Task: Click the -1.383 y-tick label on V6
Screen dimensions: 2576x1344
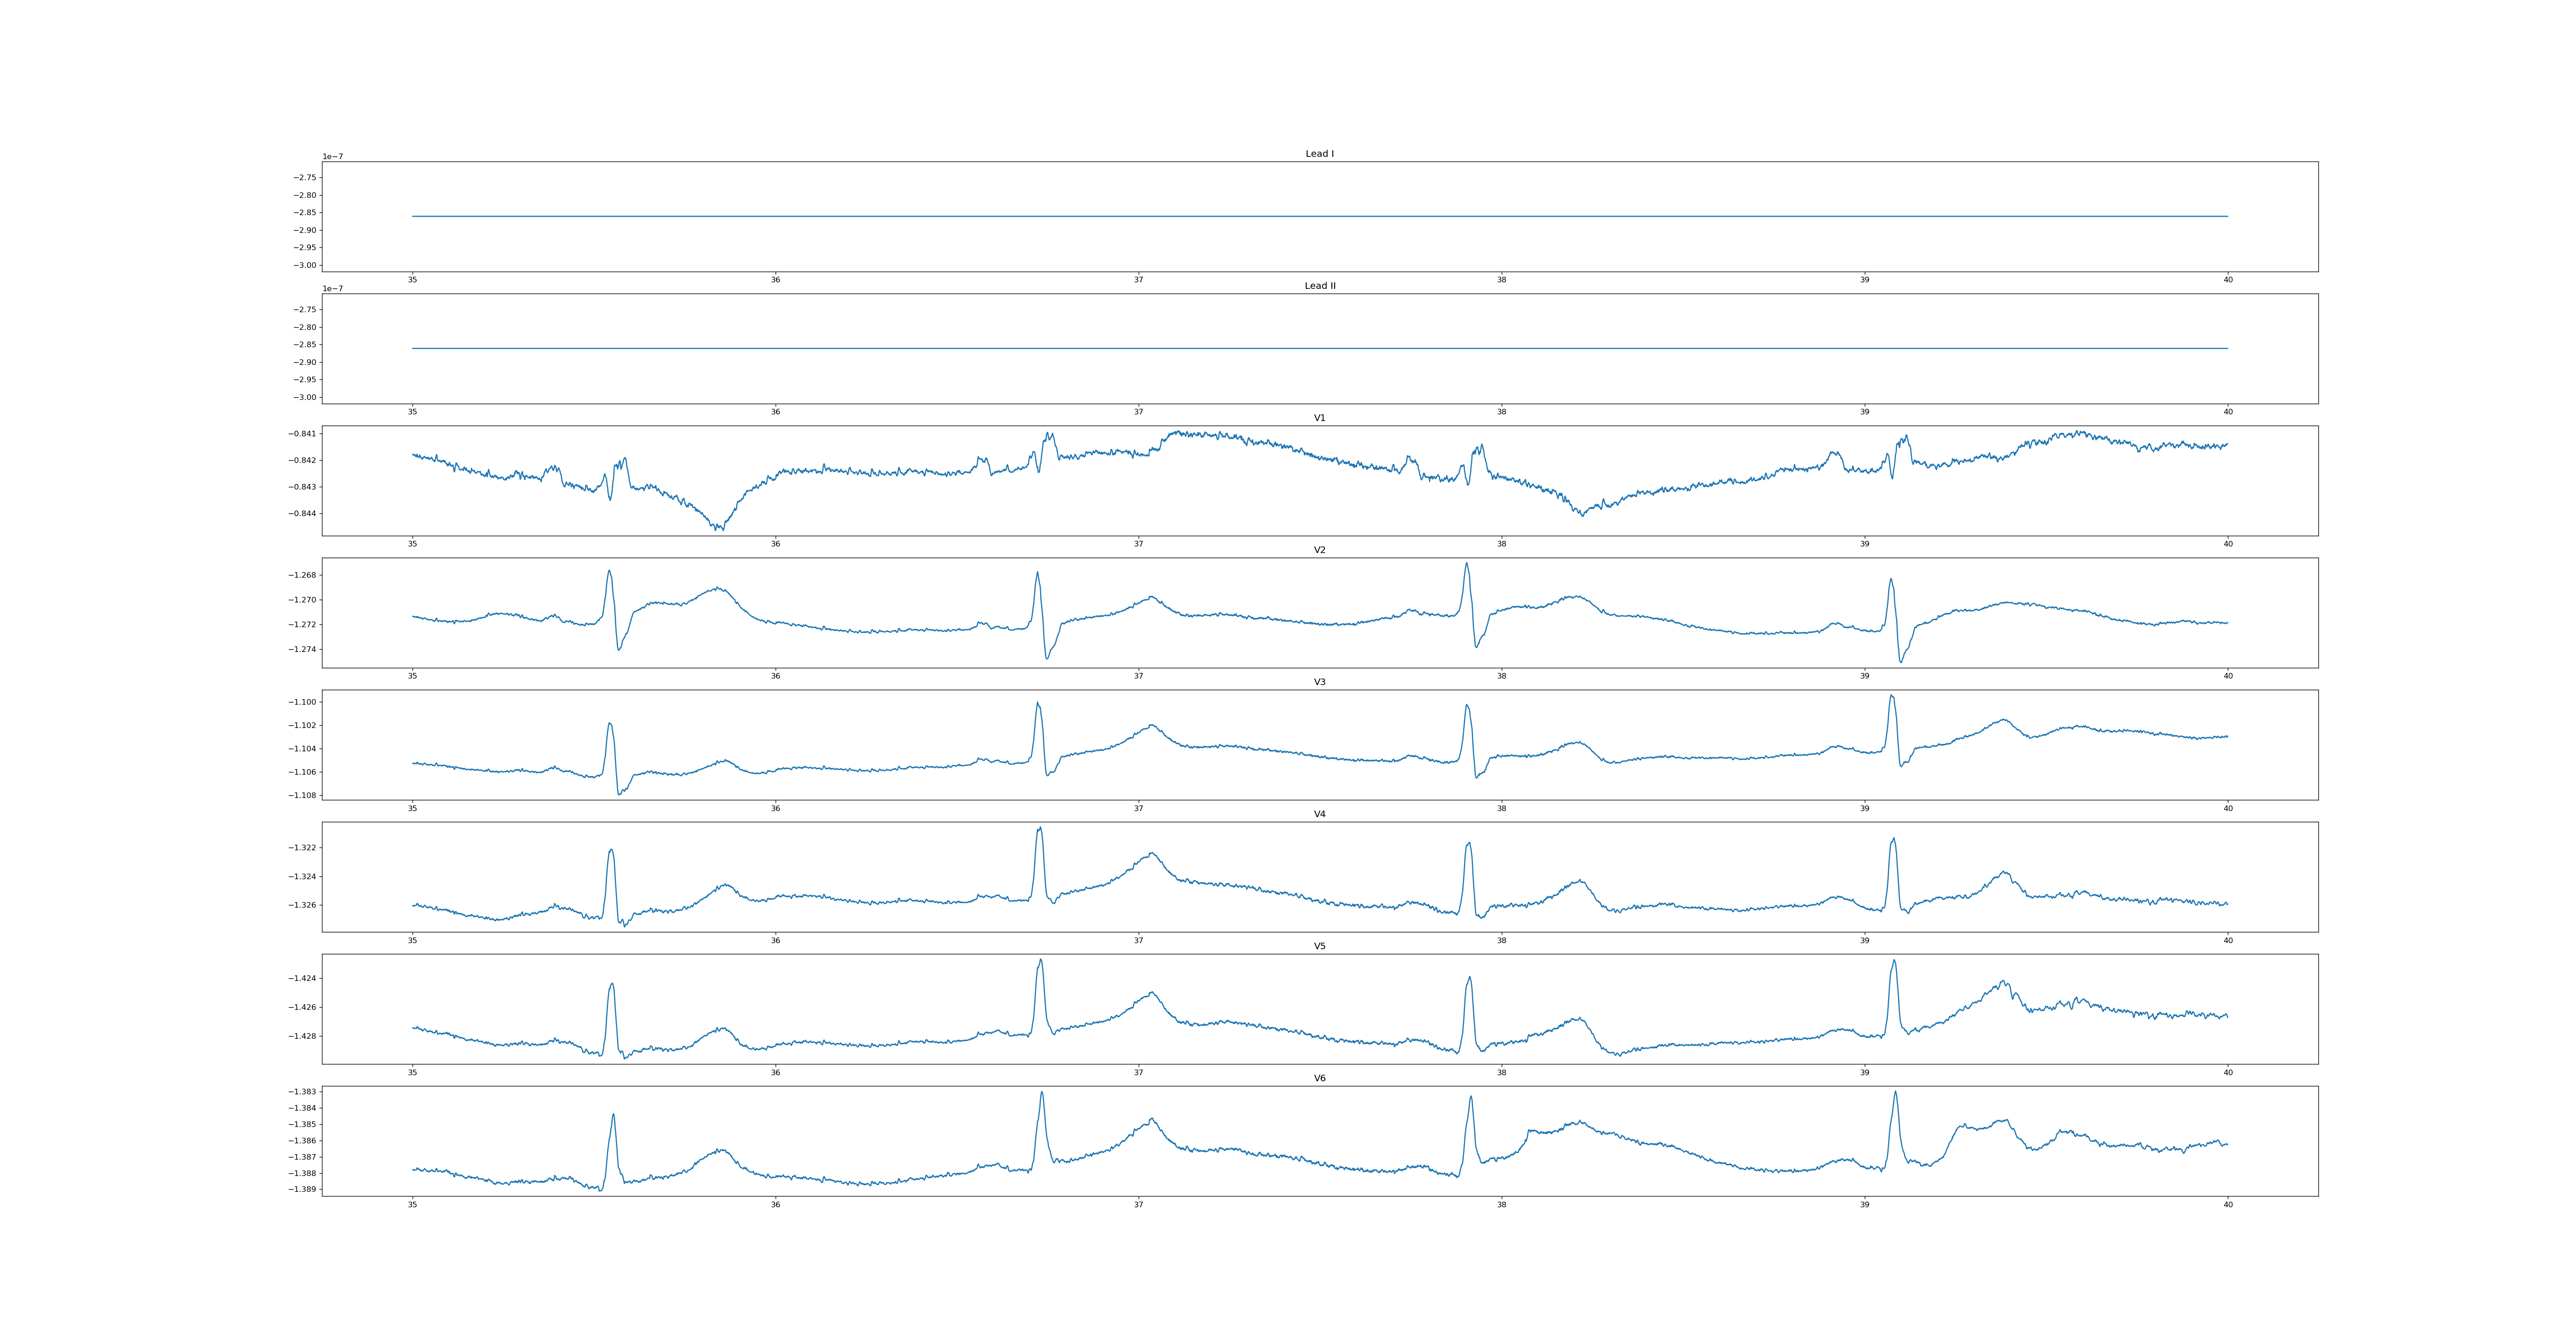Action: 302,1092
